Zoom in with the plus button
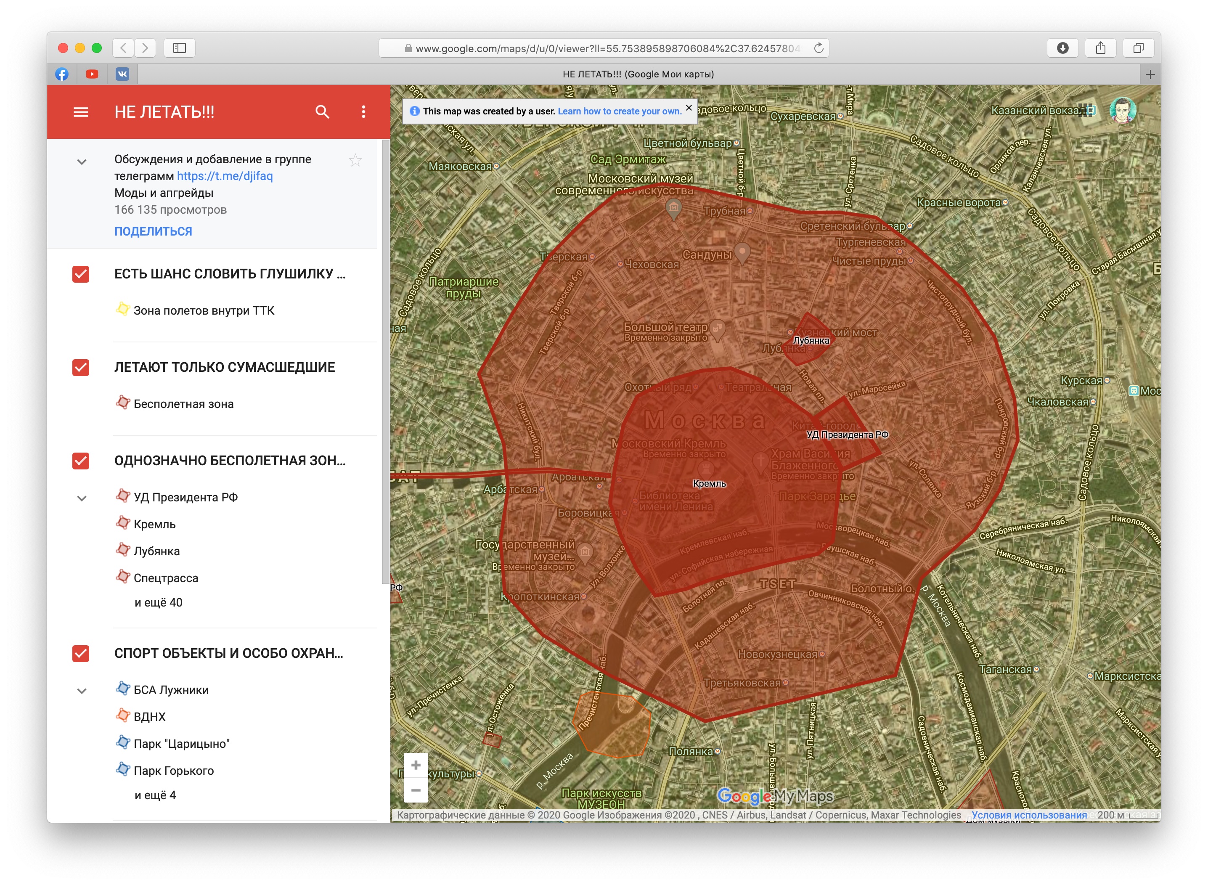The height and width of the screenshot is (885, 1208). (x=416, y=765)
